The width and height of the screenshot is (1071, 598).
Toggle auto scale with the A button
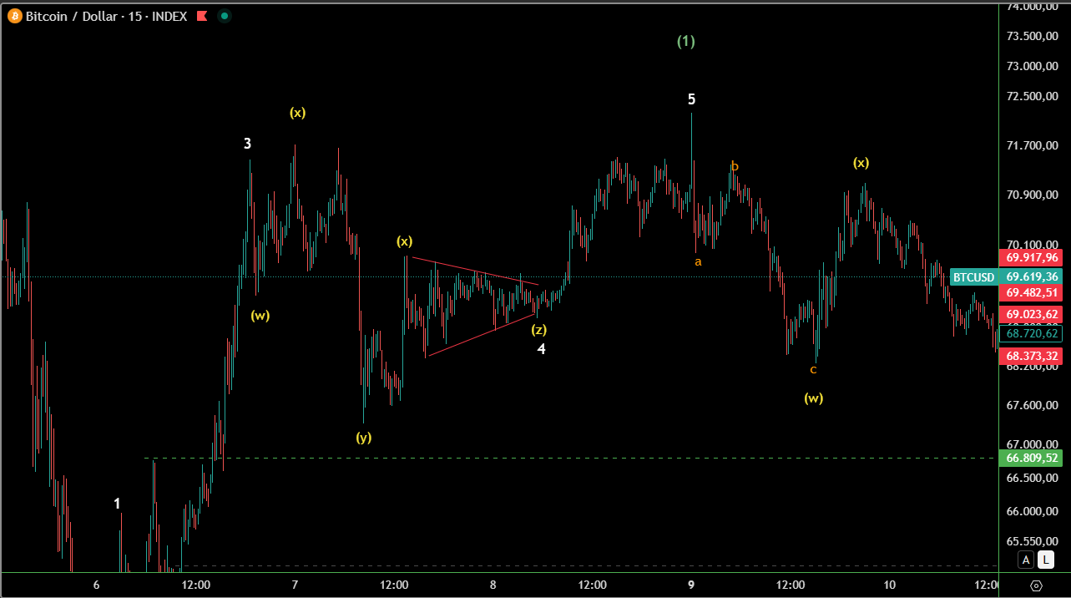point(1026,560)
